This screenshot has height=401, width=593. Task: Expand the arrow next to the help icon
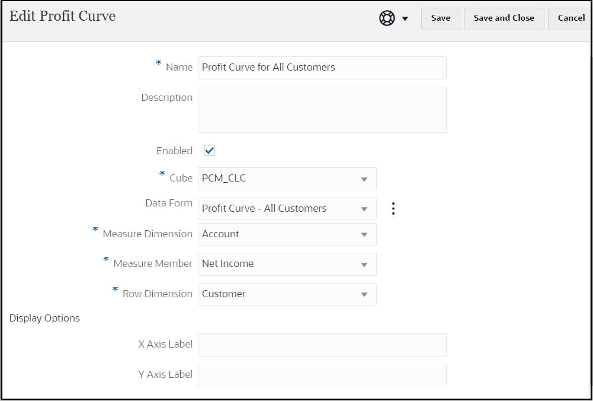[x=405, y=18]
